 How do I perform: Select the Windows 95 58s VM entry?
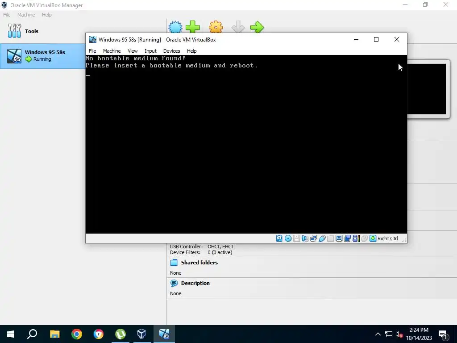click(x=42, y=56)
